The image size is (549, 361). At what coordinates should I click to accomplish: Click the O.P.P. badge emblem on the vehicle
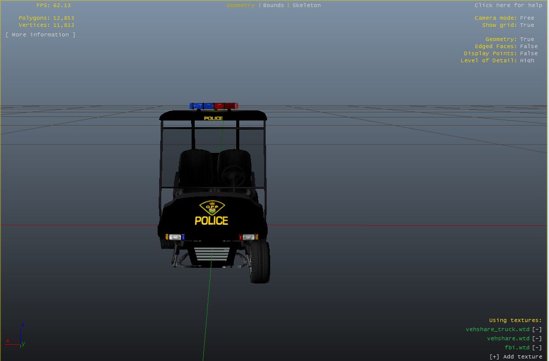[x=212, y=208]
